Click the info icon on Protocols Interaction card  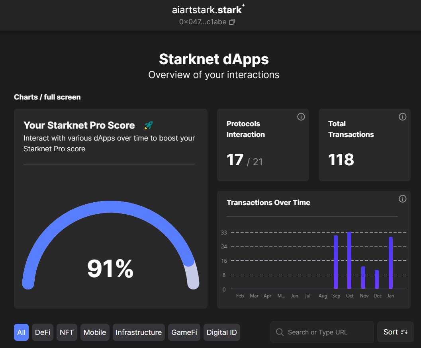click(x=301, y=117)
